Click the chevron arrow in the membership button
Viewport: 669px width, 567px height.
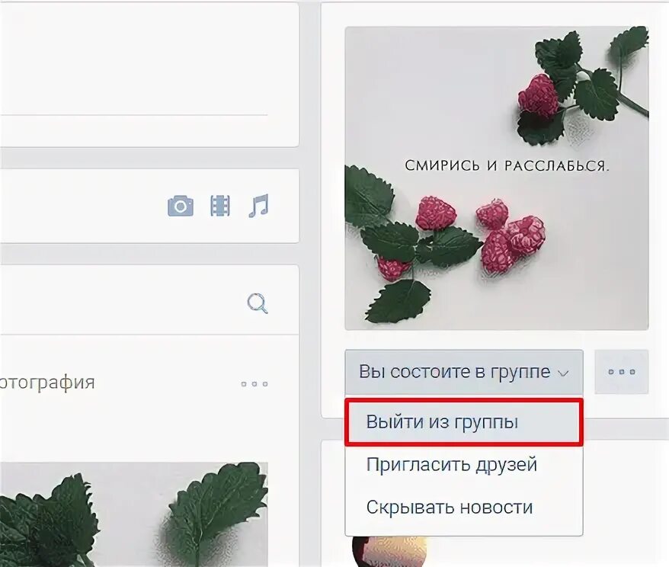coord(564,373)
